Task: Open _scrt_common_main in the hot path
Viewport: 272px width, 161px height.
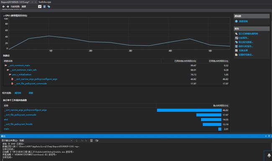Action: (x=19, y=66)
